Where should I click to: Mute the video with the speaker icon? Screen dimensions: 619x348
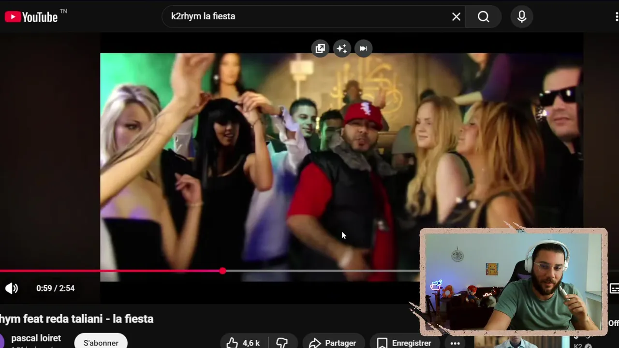point(12,288)
